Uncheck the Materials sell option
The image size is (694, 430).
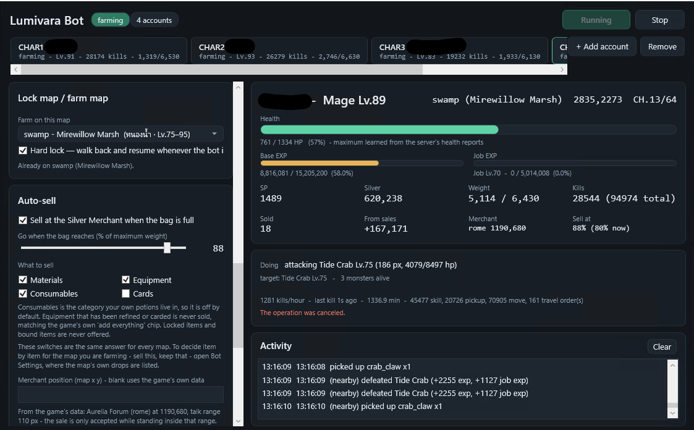click(x=23, y=280)
